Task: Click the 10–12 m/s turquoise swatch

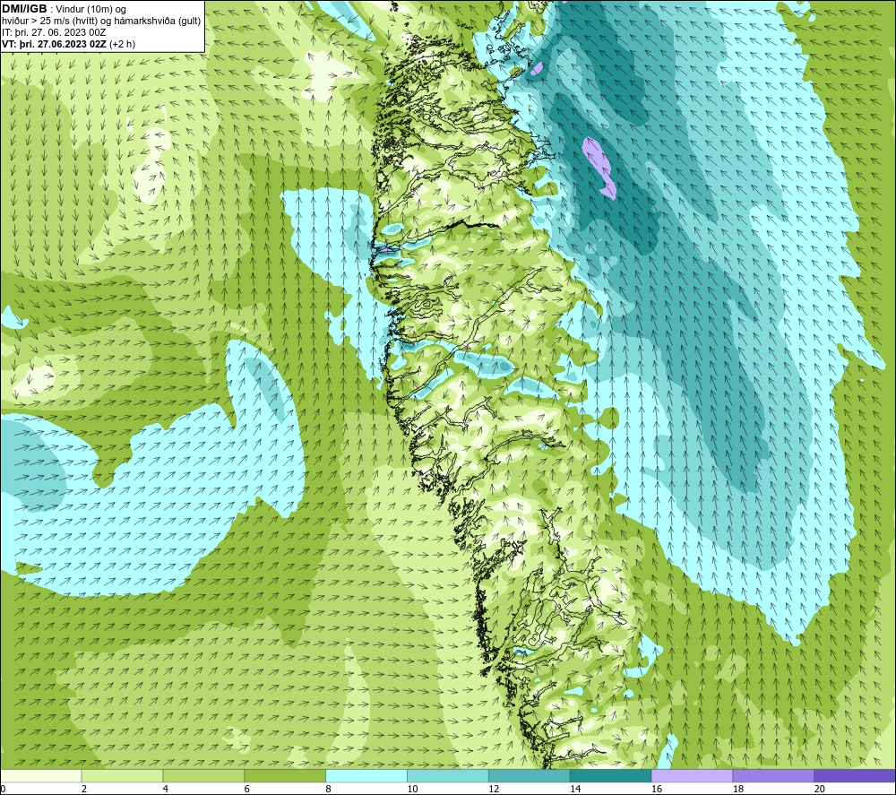Action: tap(447, 775)
